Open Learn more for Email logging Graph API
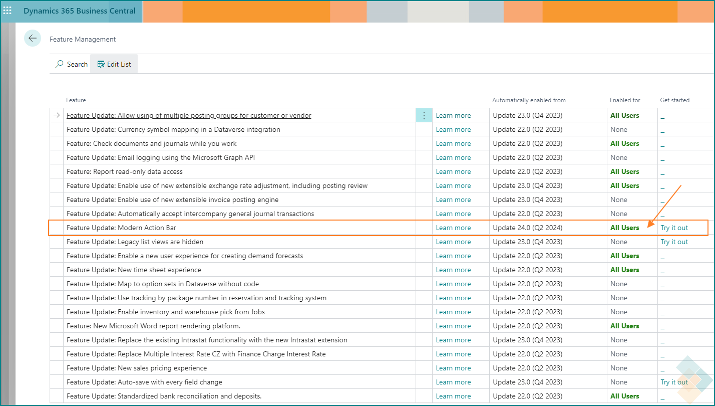715x406 pixels. 453,157
